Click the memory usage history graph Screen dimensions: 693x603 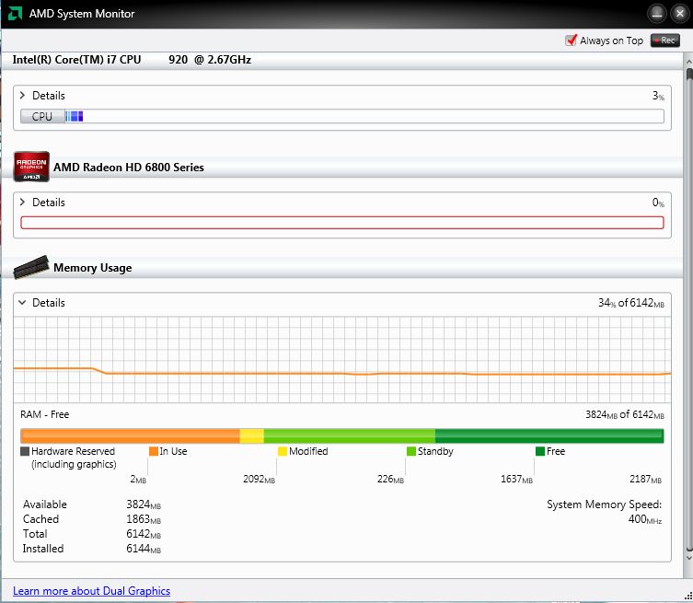342,359
